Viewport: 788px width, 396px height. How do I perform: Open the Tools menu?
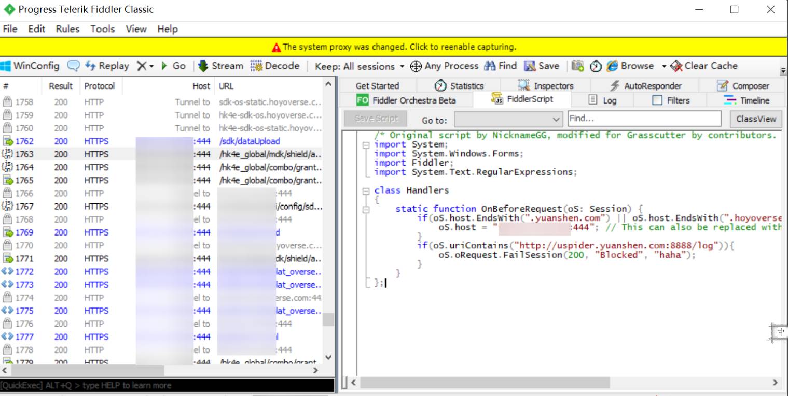(x=102, y=29)
